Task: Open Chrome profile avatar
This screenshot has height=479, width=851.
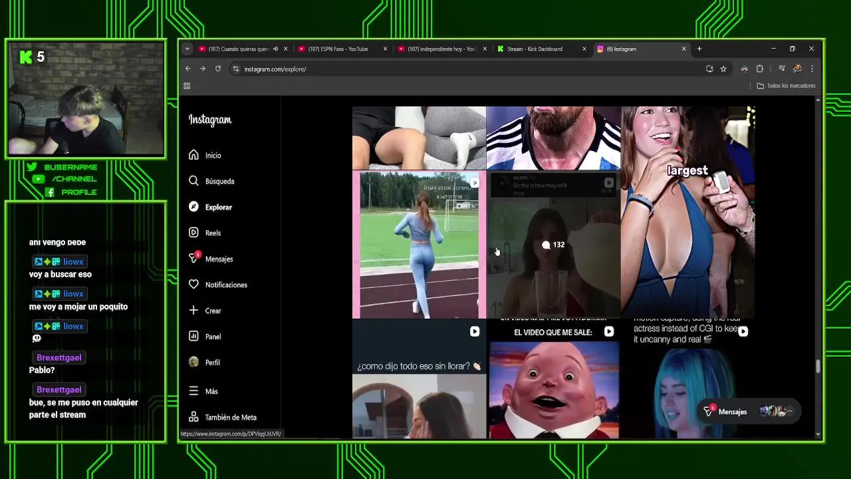Action: [797, 69]
